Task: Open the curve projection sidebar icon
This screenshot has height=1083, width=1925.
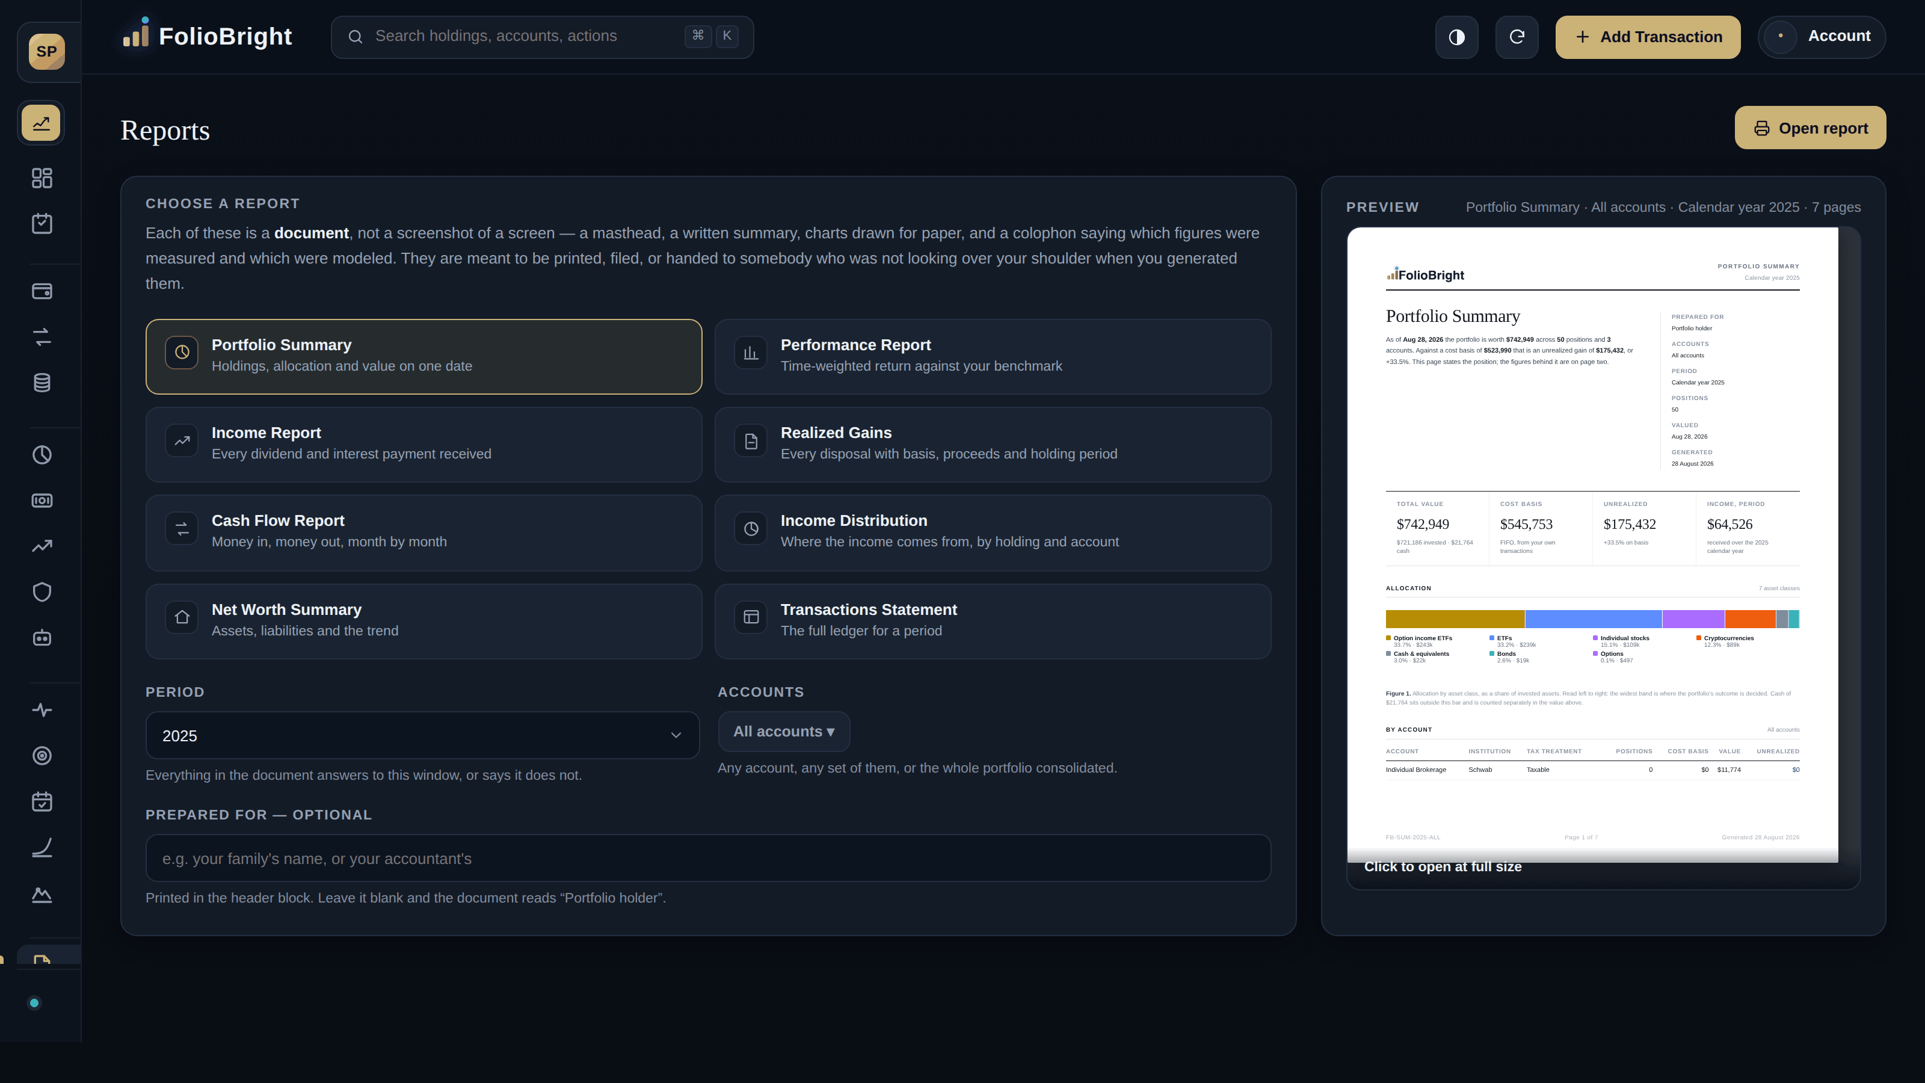Action: coord(42,848)
